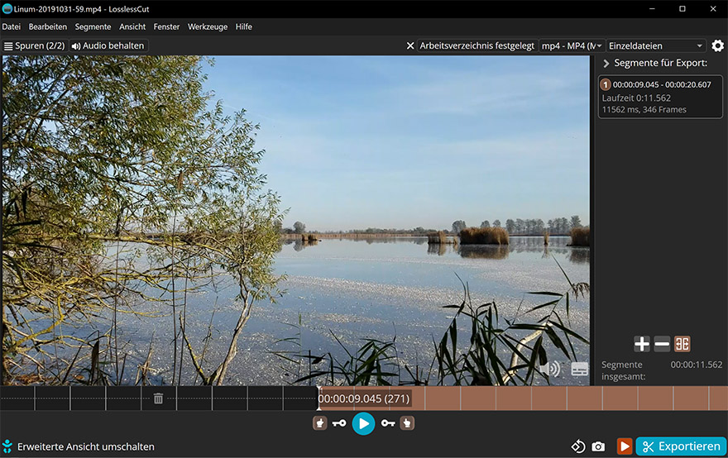The image size is (728, 458).
Task: Click the split segment icon
Action: pyautogui.click(x=682, y=344)
